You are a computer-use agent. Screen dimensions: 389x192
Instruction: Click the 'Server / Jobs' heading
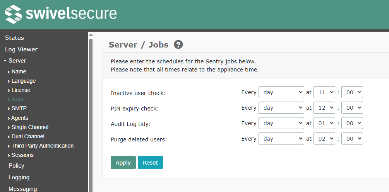coord(139,45)
